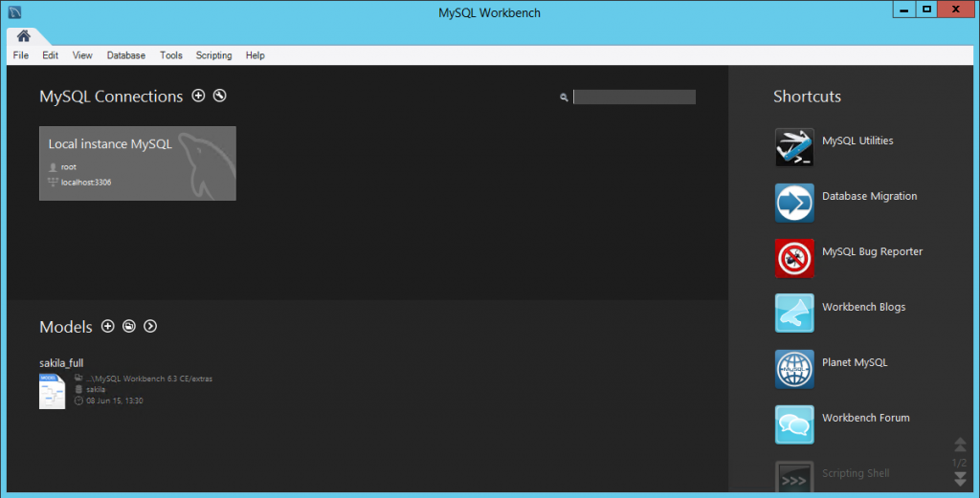
Task: Open the View menu
Action: [x=82, y=55]
